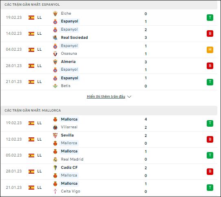221x197 pixels.
Task: Click the Cadiz CF crest icon
Action: 55,168
